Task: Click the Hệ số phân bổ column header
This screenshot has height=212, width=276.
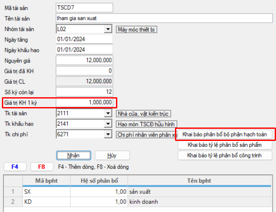Action: click(99, 181)
